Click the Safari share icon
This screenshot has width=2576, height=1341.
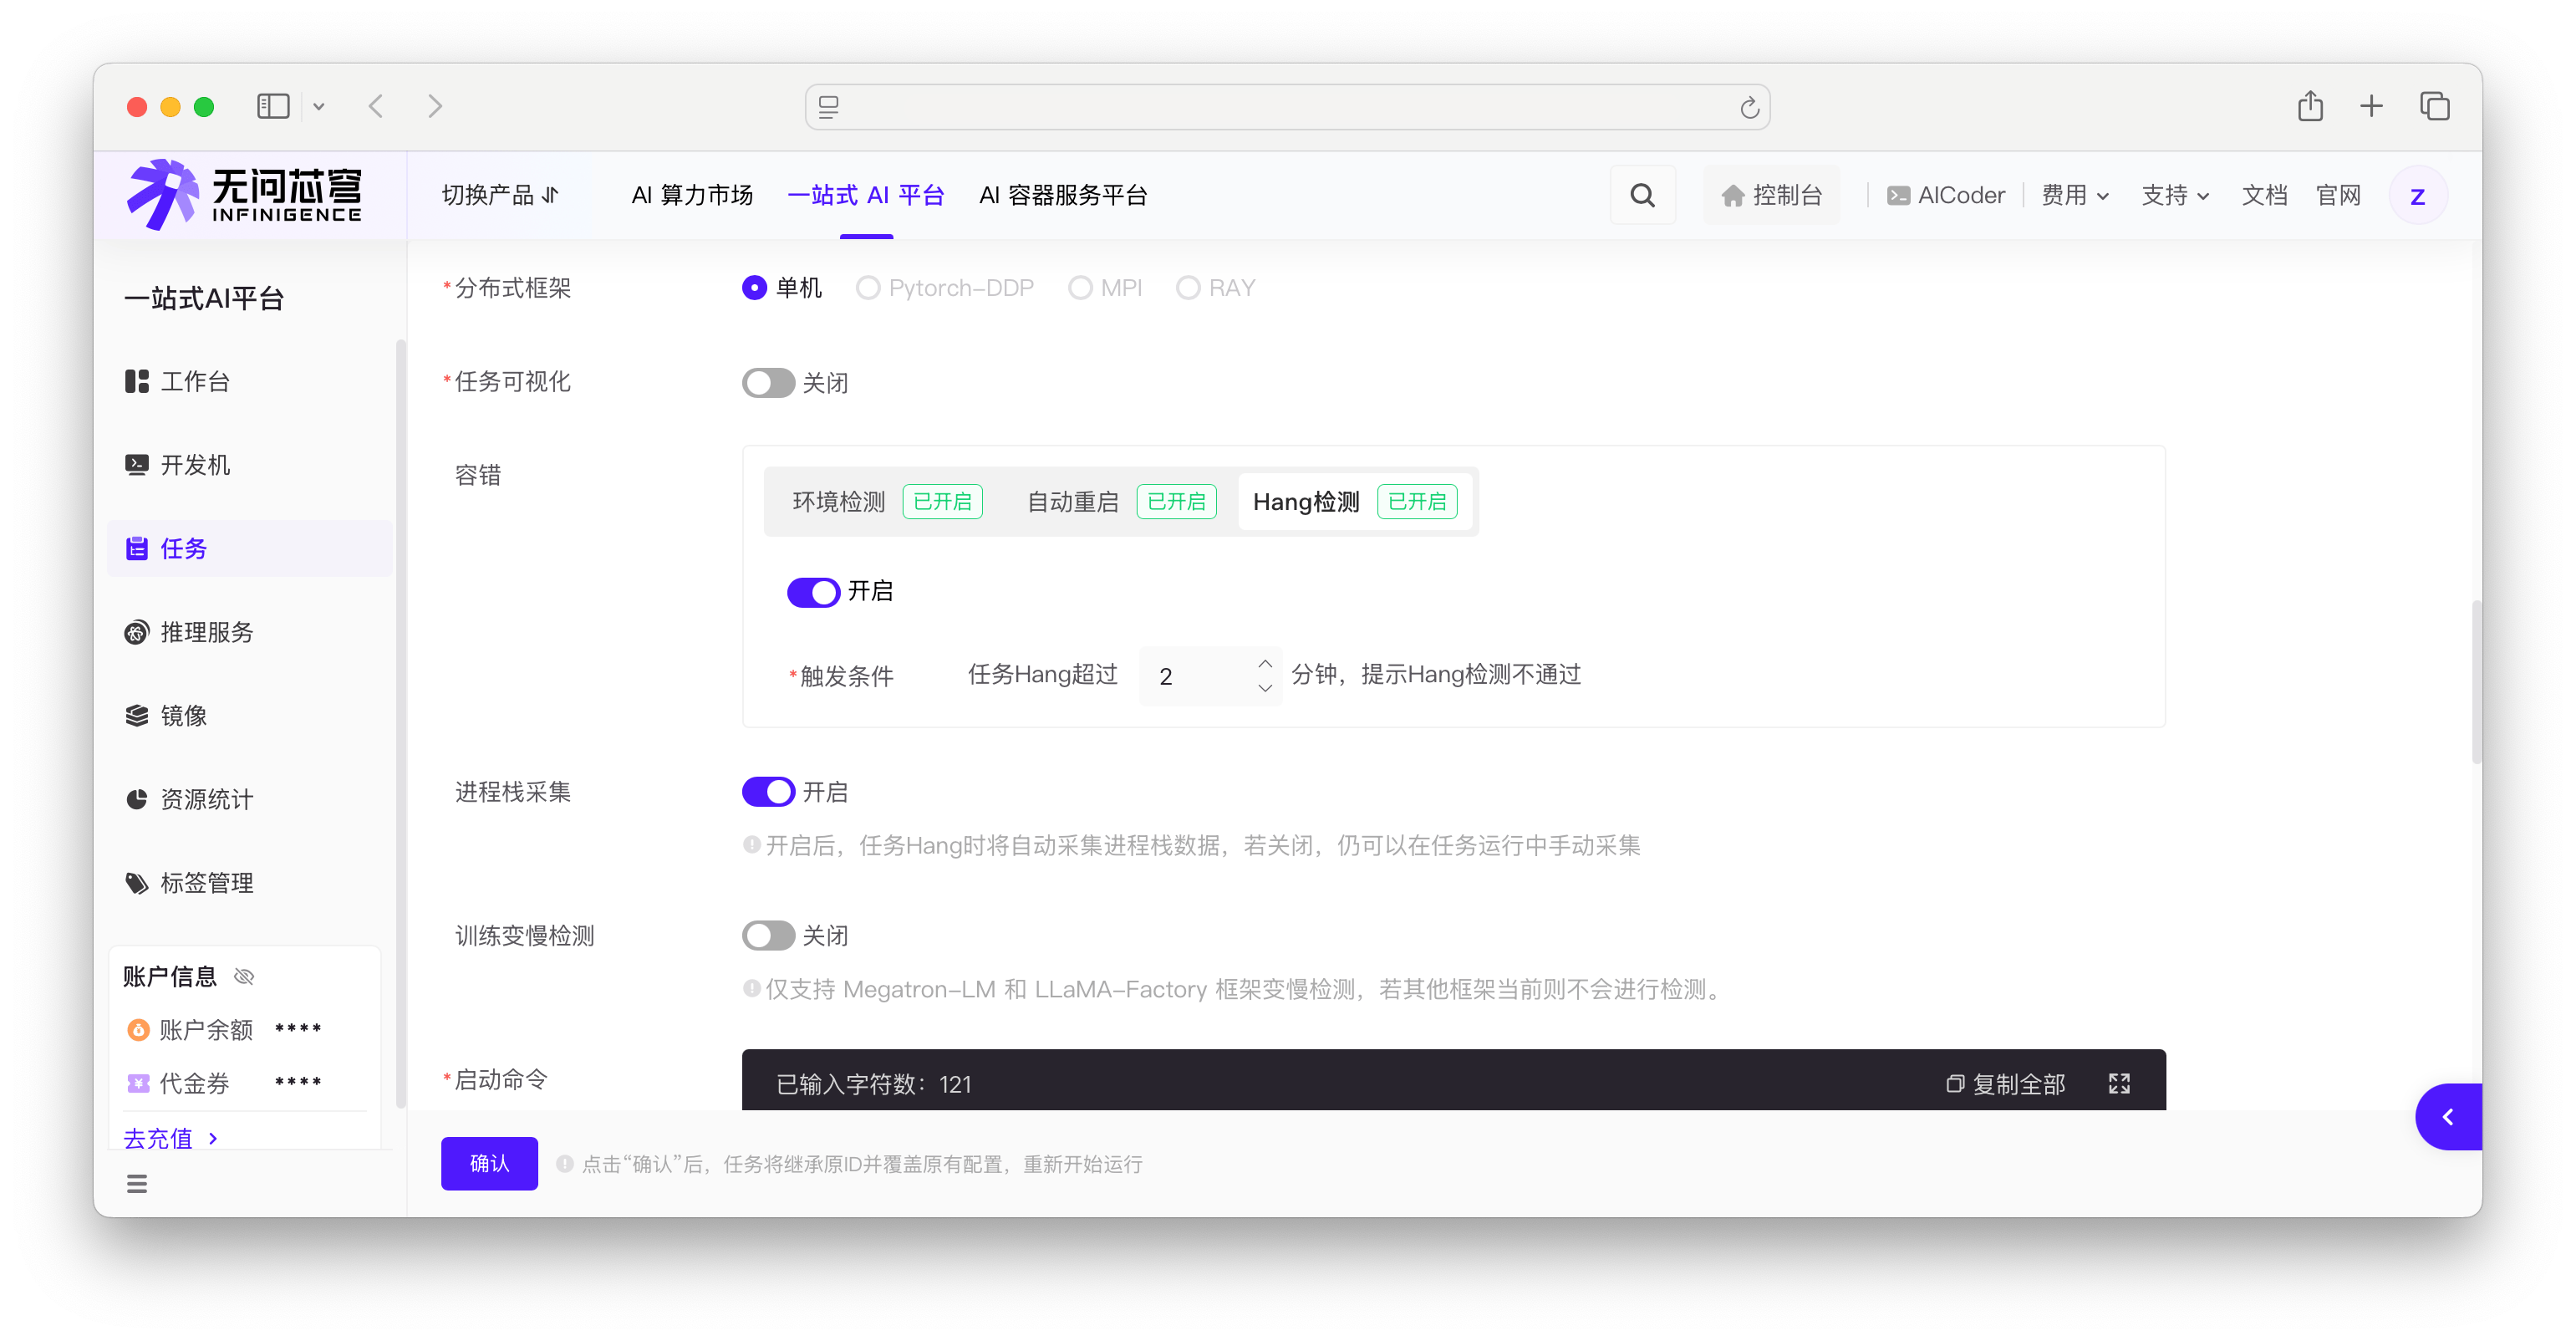pyautogui.click(x=2309, y=106)
